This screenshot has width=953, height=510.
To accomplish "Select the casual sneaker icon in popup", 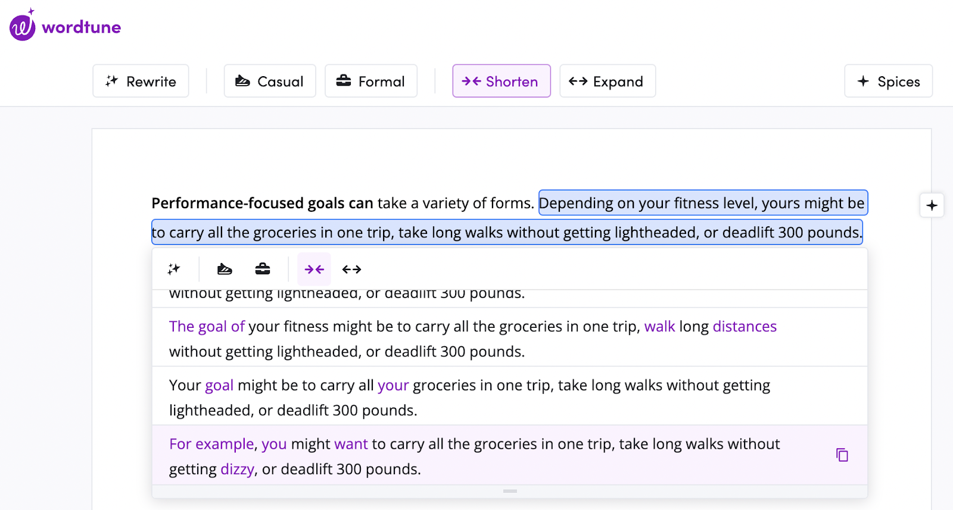I will click(x=225, y=269).
